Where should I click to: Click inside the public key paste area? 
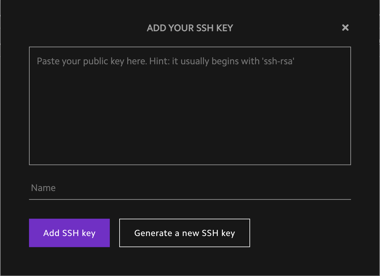click(189, 105)
